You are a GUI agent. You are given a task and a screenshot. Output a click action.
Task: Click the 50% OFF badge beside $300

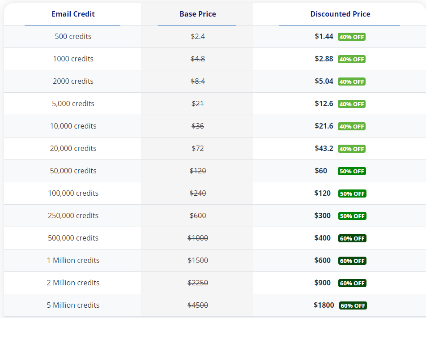click(x=352, y=216)
